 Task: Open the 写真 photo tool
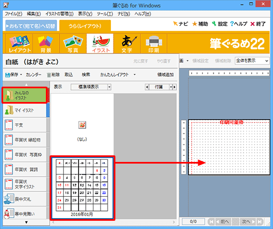73,44
